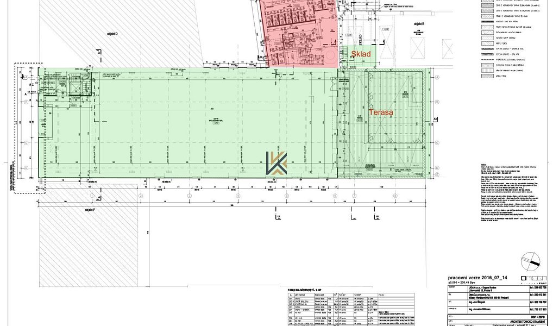
Task: Click the north arrow compass symbol
Action: pyautogui.click(x=530, y=261)
